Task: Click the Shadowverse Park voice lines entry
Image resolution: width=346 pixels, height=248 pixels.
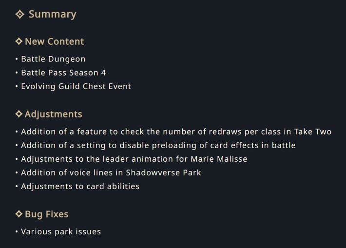Action: [111, 172]
